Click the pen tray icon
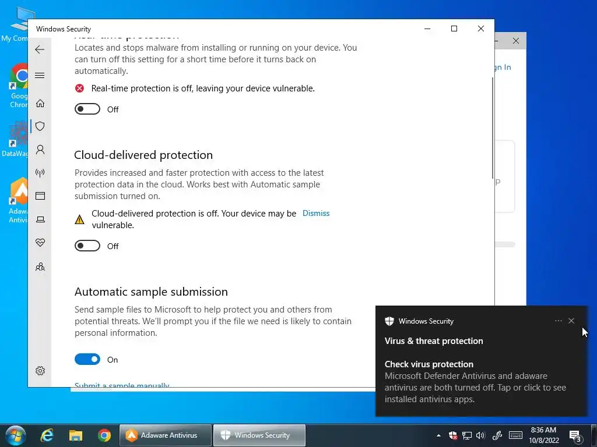 pos(497,435)
